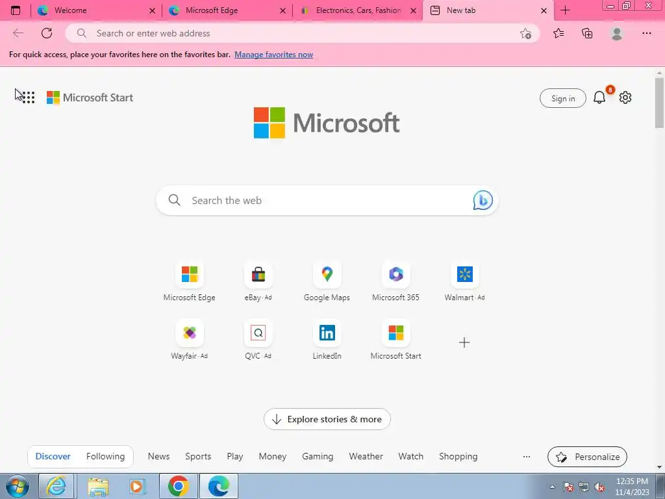Open the Microsoft 365 quick link
665x499 pixels.
(395, 281)
